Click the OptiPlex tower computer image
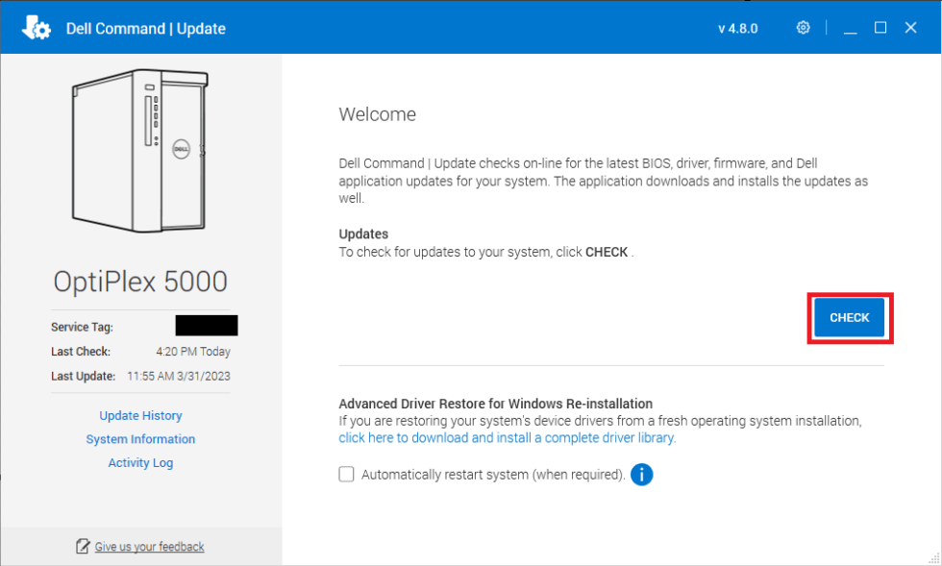Screen dimensions: 942x566 coord(140,150)
